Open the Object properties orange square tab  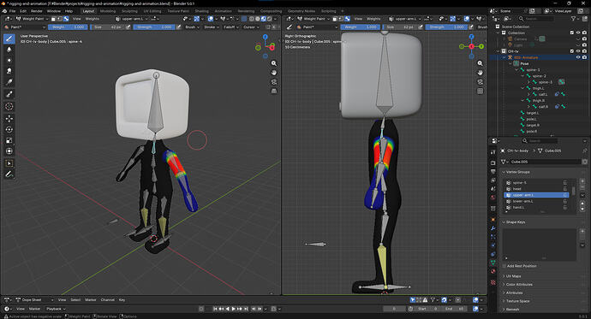493,219
